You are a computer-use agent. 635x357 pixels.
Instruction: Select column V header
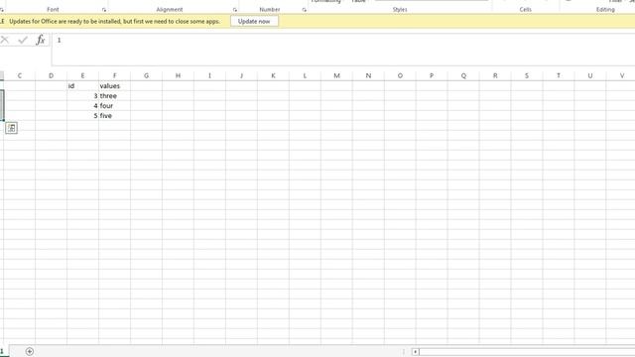pyautogui.click(x=621, y=75)
